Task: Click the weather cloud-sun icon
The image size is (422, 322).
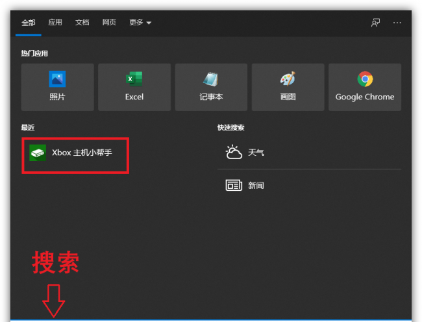Action: 234,153
